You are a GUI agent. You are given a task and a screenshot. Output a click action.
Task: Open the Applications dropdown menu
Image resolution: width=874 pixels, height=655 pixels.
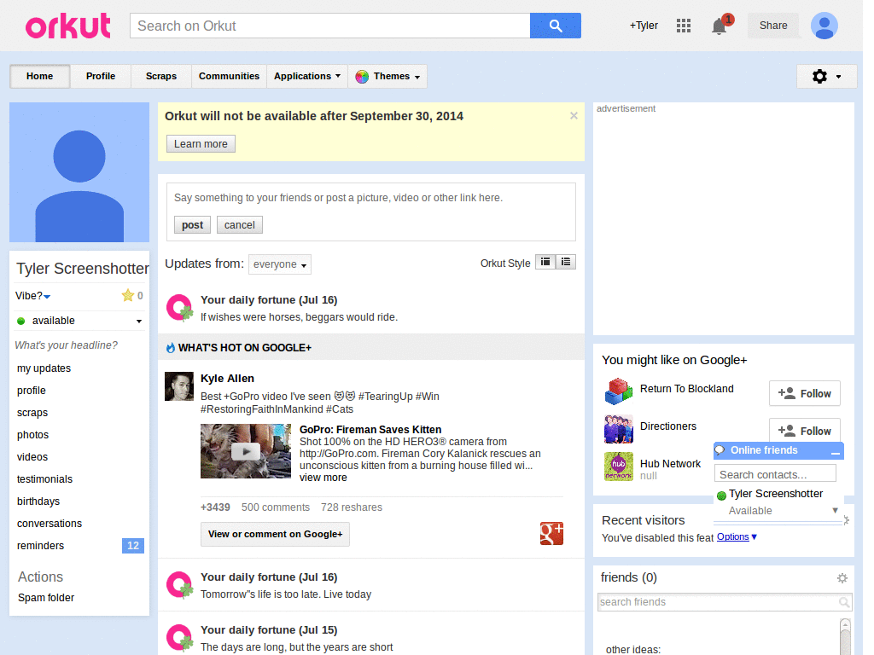pos(307,76)
